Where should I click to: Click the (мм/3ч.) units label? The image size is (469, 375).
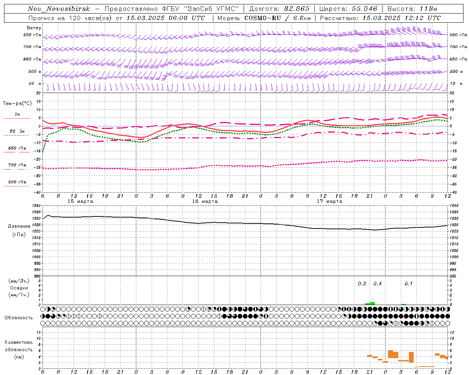[x=19, y=281]
